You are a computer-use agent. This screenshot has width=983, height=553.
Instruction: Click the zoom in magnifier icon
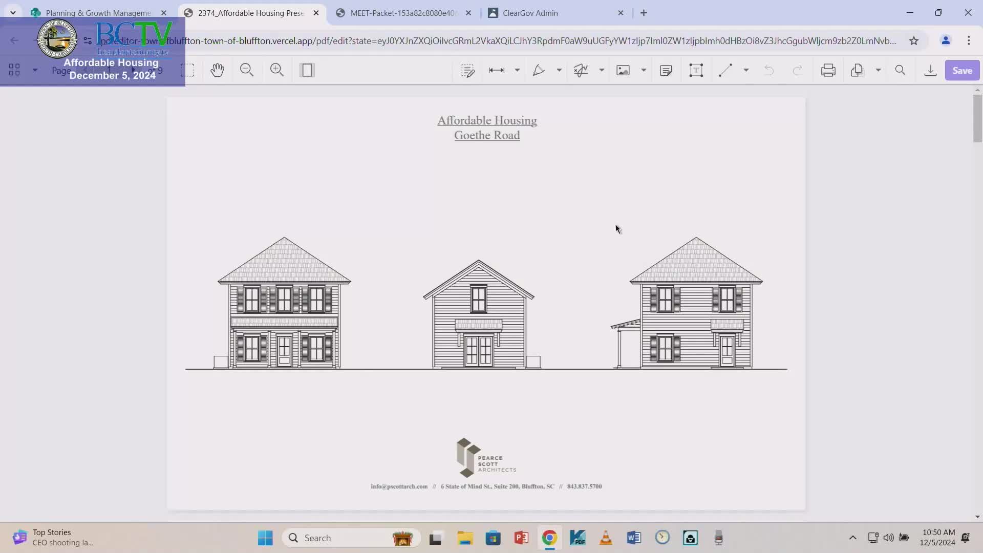tap(277, 70)
